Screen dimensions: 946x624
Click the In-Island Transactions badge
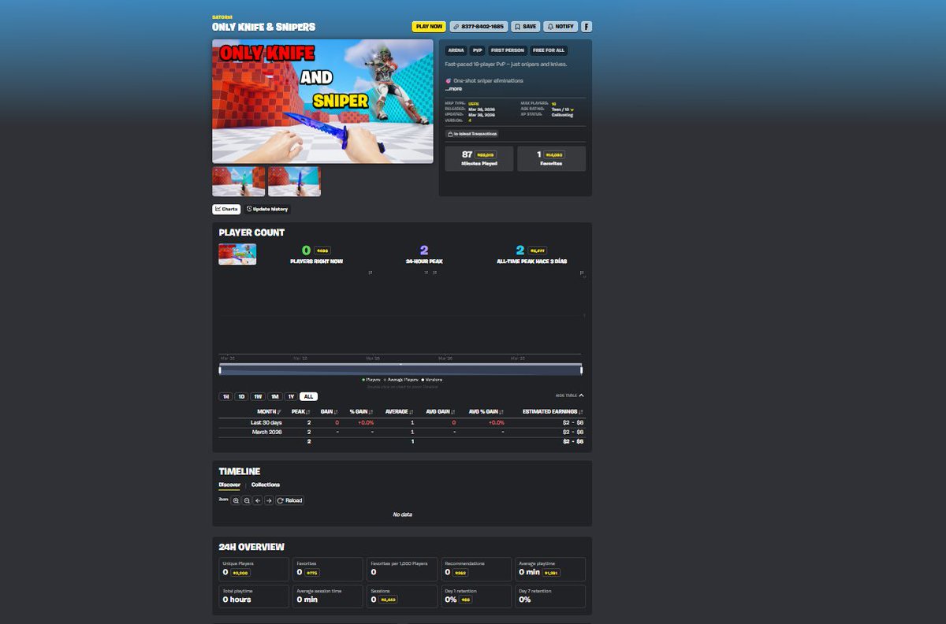coord(471,134)
